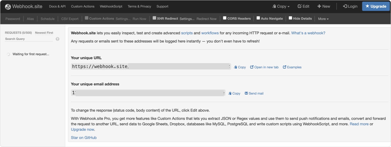391x147 pixels.
Task: Open the More dropdown menu
Action: 323,19
